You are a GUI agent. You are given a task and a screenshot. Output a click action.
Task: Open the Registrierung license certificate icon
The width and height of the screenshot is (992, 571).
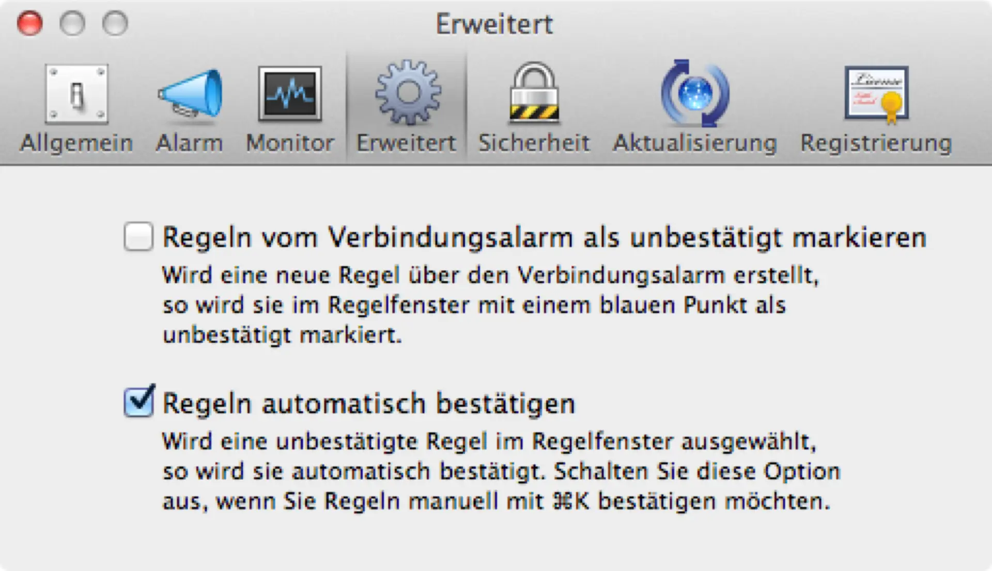click(x=876, y=95)
